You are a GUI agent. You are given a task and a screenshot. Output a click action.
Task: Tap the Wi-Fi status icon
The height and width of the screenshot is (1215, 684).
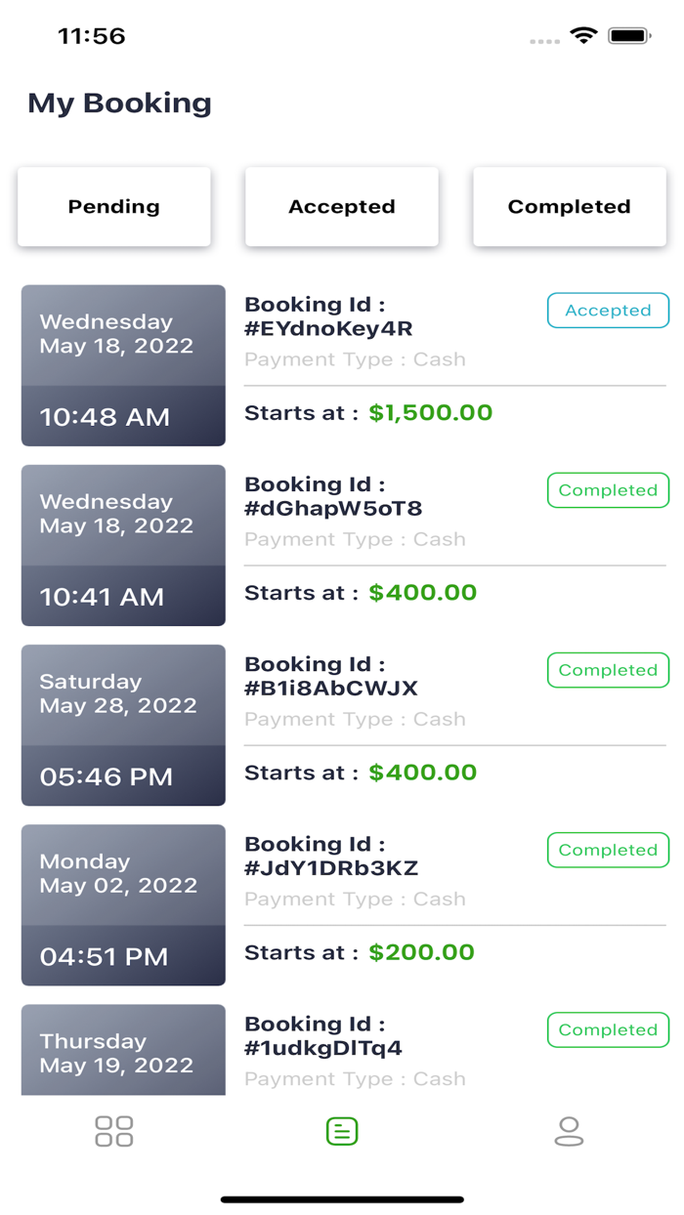click(583, 36)
